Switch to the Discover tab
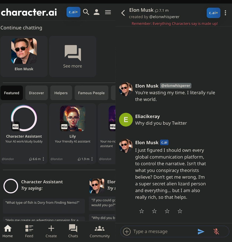This screenshot has width=232, height=242. [36, 93]
